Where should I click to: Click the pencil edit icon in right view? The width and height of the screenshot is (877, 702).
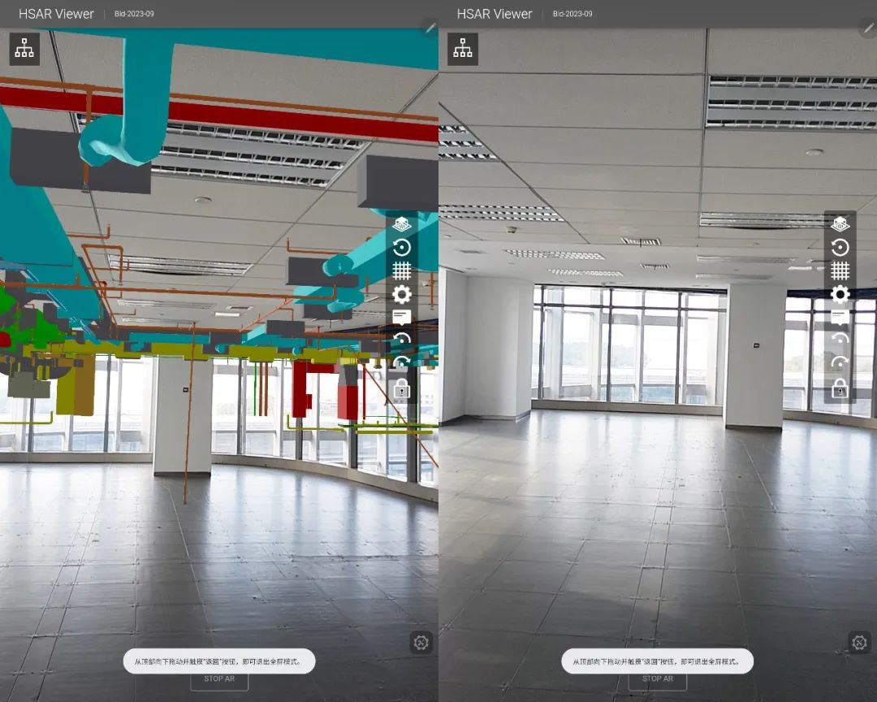coord(867,28)
